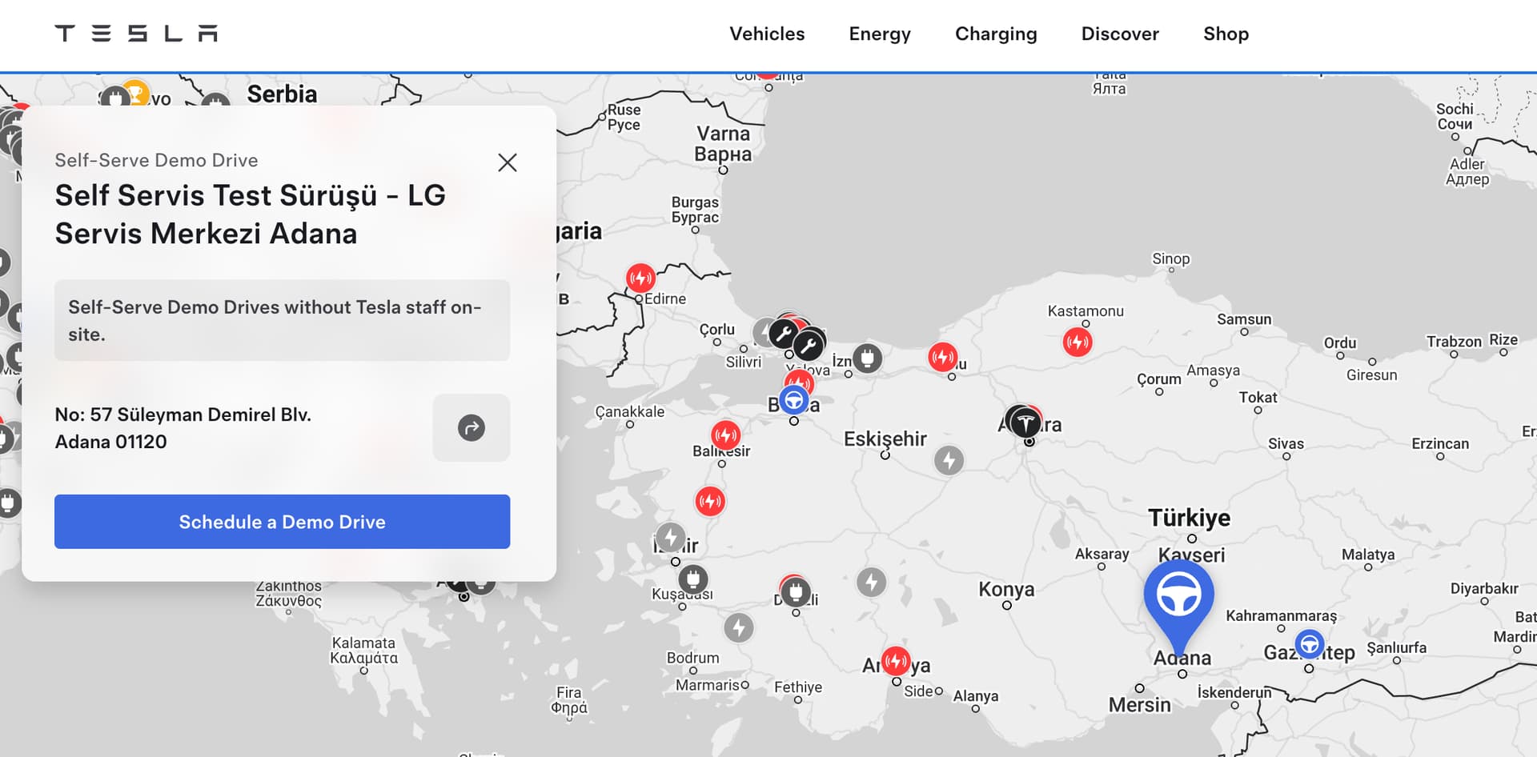Select the Supercharger marker at Antalya

click(x=896, y=661)
